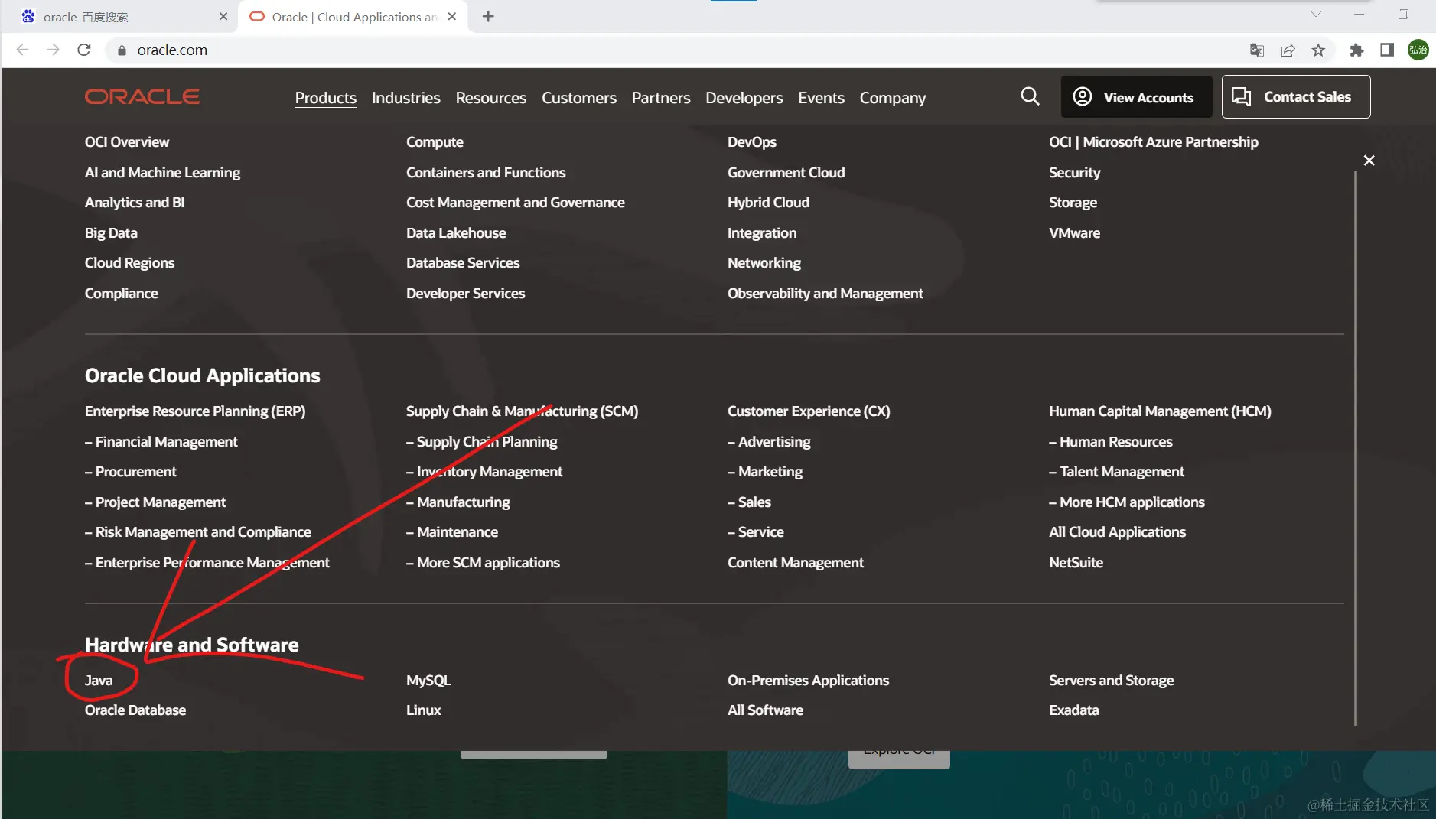Bookmark this page with star icon
Screen dimensions: 1436x819
1318,50
